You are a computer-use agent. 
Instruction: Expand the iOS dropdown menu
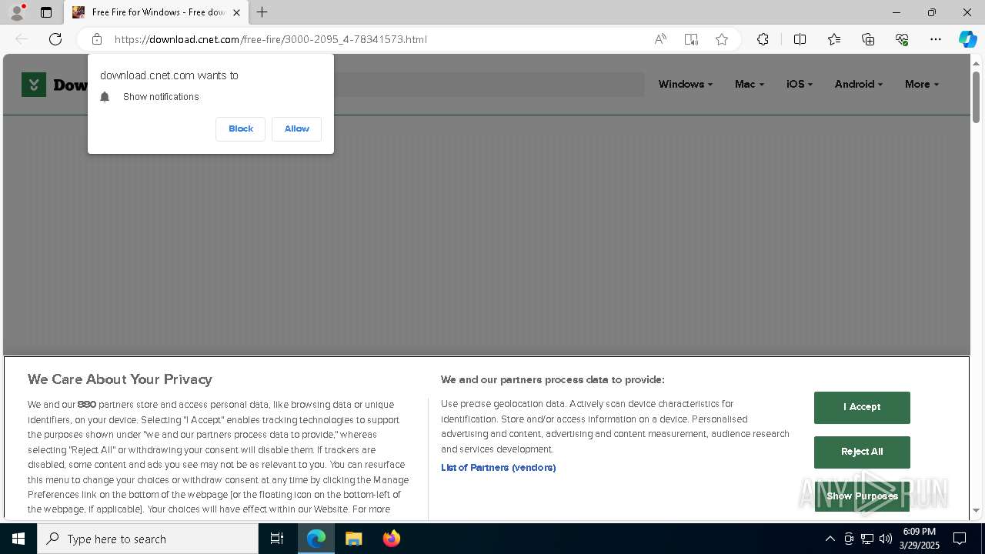[x=800, y=85]
